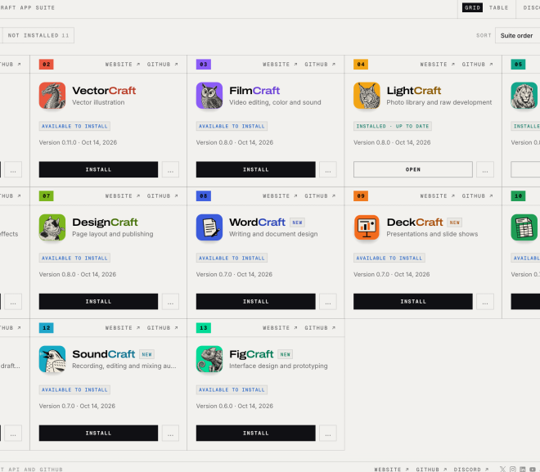
Task: Click the green 10 number badge
Action: (x=518, y=196)
